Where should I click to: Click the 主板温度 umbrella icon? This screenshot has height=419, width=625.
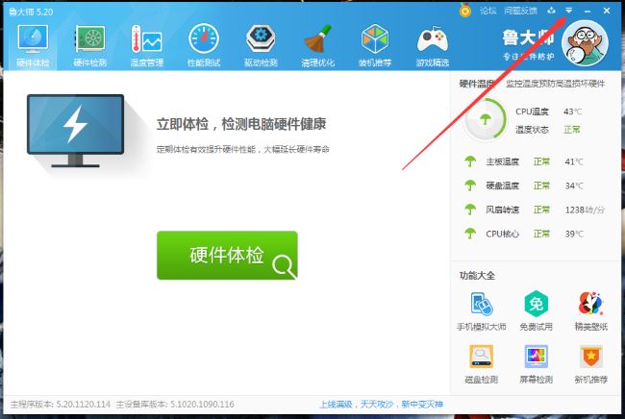point(470,161)
